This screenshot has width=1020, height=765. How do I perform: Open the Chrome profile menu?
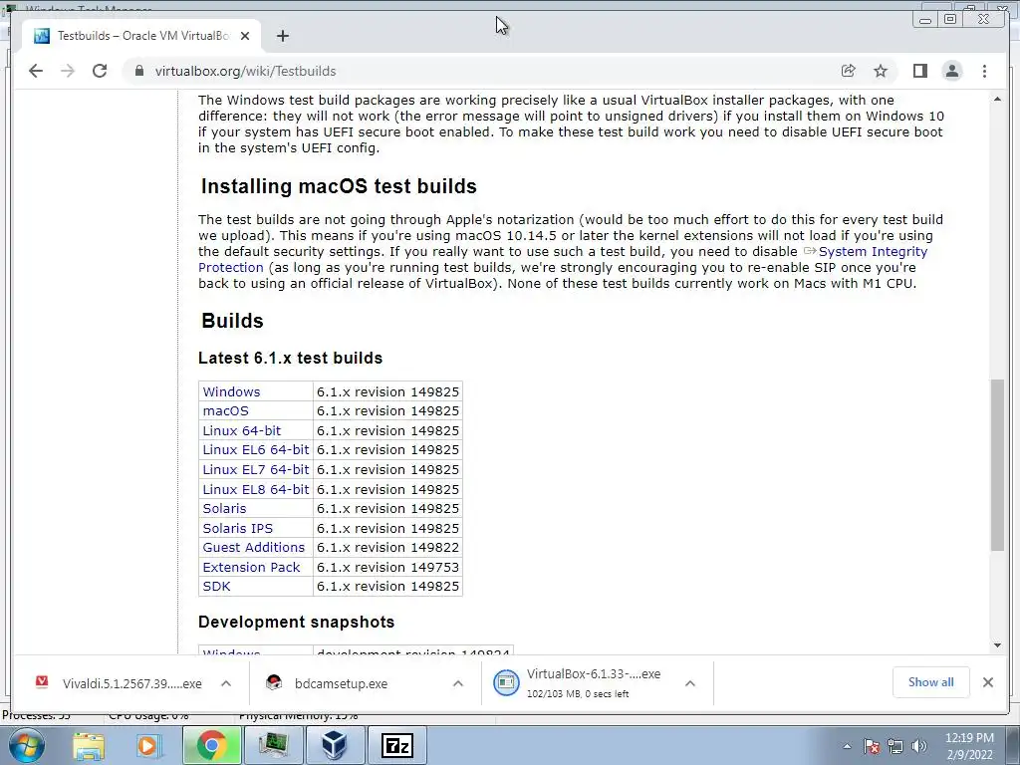[952, 71]
